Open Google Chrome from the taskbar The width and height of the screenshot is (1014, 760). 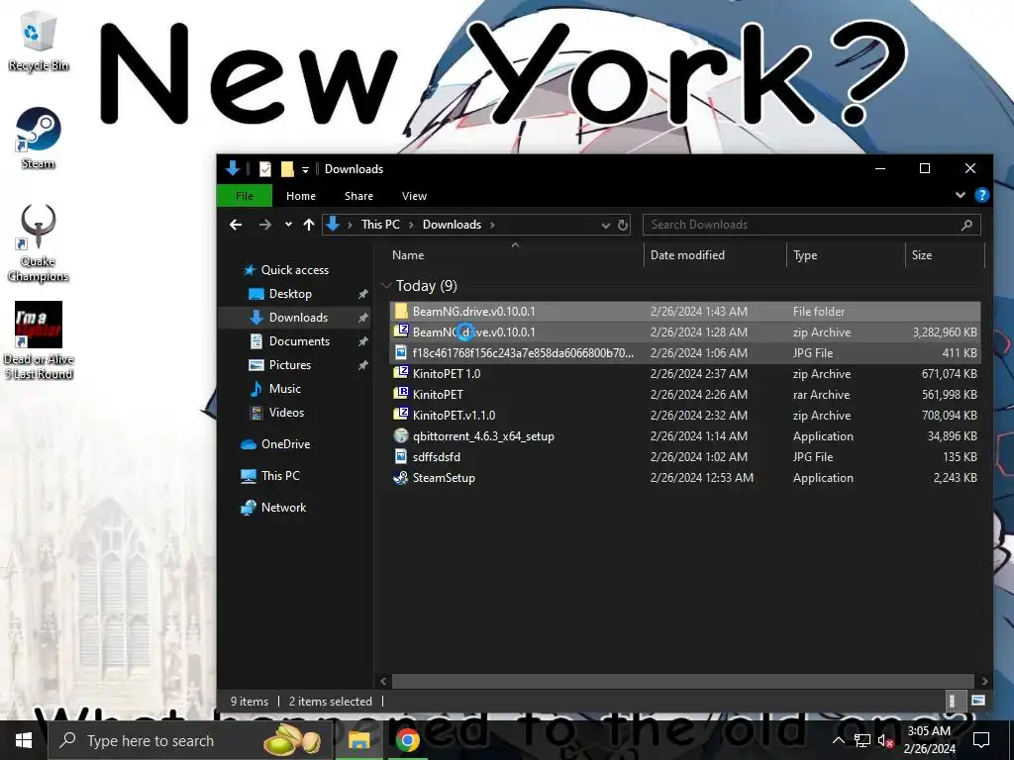pos(407,740)
